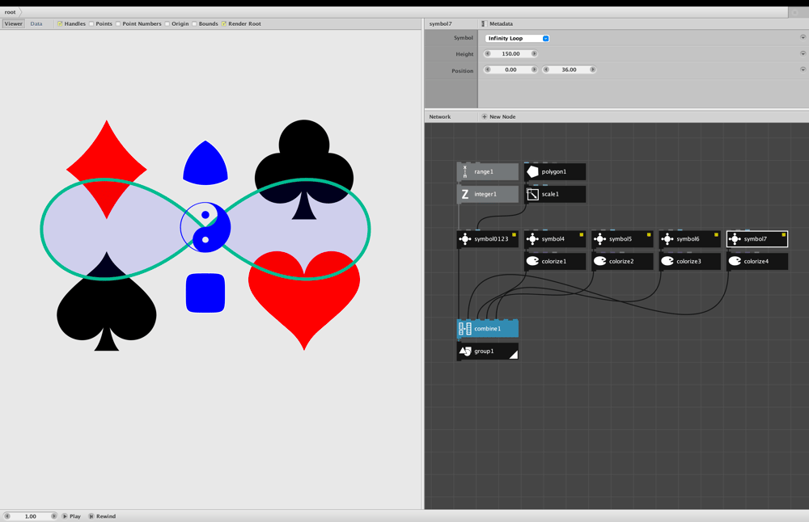Click the Network panel label
The image size is (809, 522).
click(439, 117)
